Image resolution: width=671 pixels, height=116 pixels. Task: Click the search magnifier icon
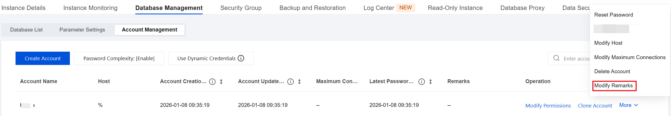click(556, 58)
